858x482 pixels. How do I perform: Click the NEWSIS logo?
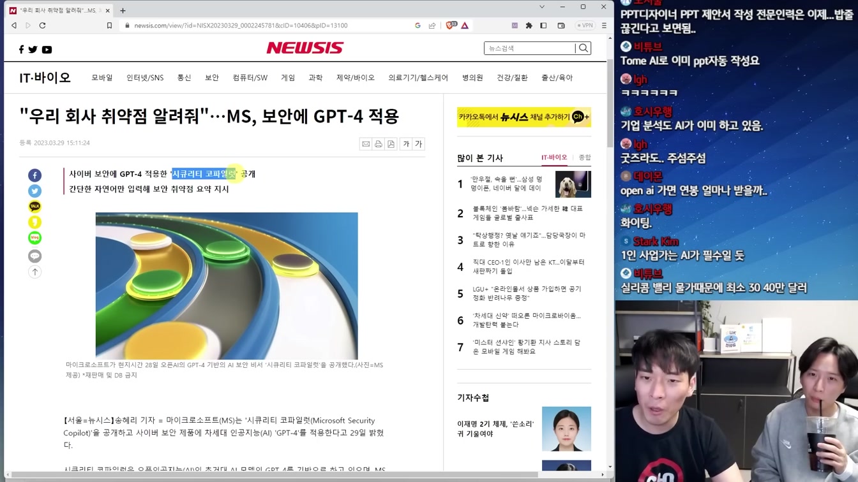[x=305, y=48]
